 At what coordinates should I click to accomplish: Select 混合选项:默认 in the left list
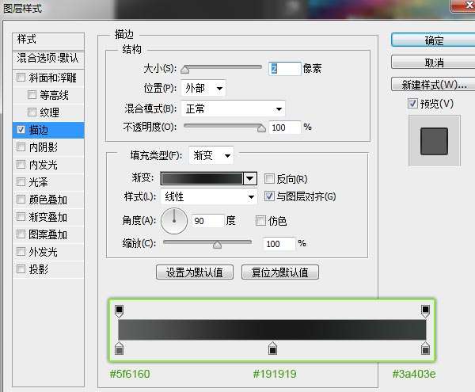48,58
